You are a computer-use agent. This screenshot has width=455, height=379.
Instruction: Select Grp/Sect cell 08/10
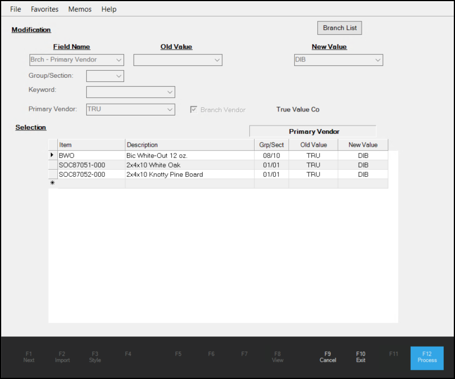[271, 156]
